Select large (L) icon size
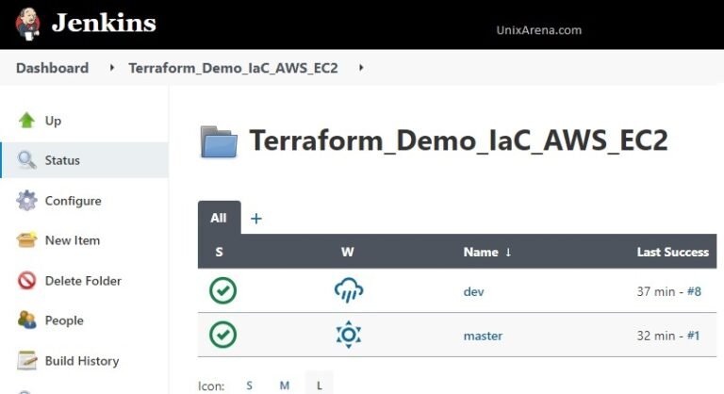 tap(319, 386)
